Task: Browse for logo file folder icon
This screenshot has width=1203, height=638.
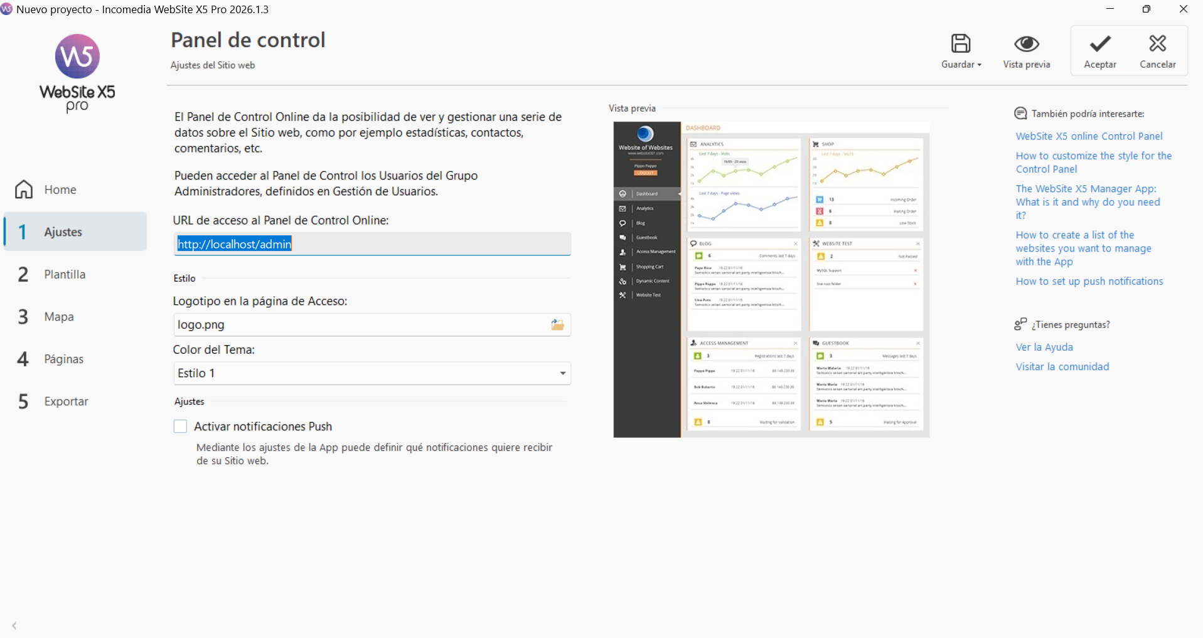Action: [x=557, y=325]
